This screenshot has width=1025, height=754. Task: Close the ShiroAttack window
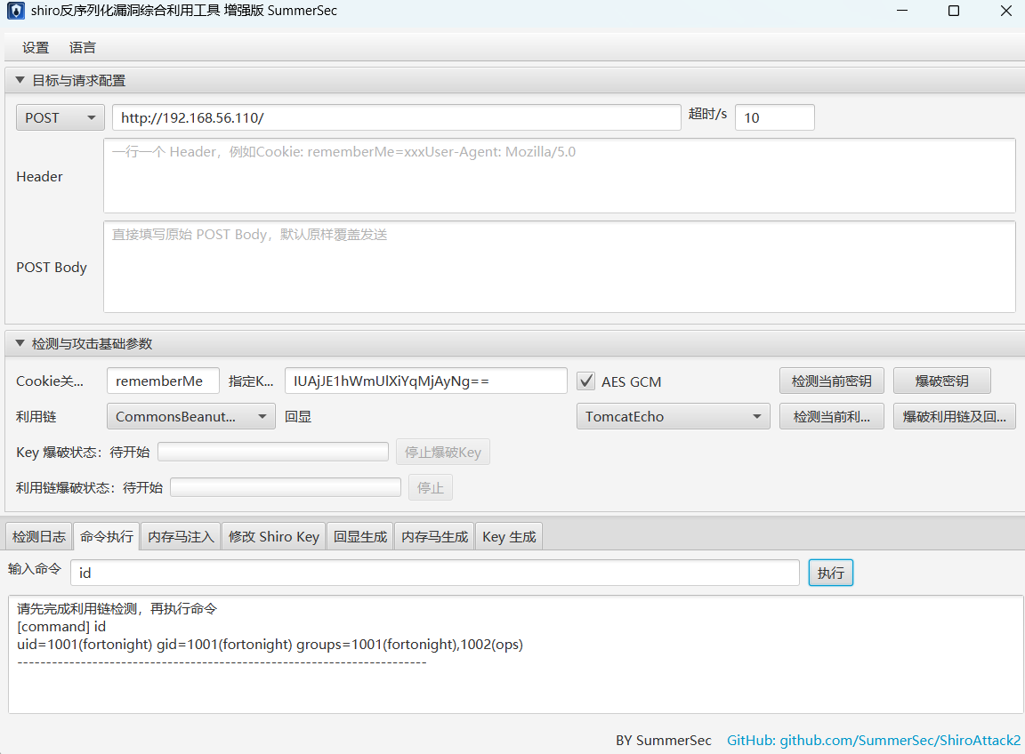click(x=1006, y=11)
